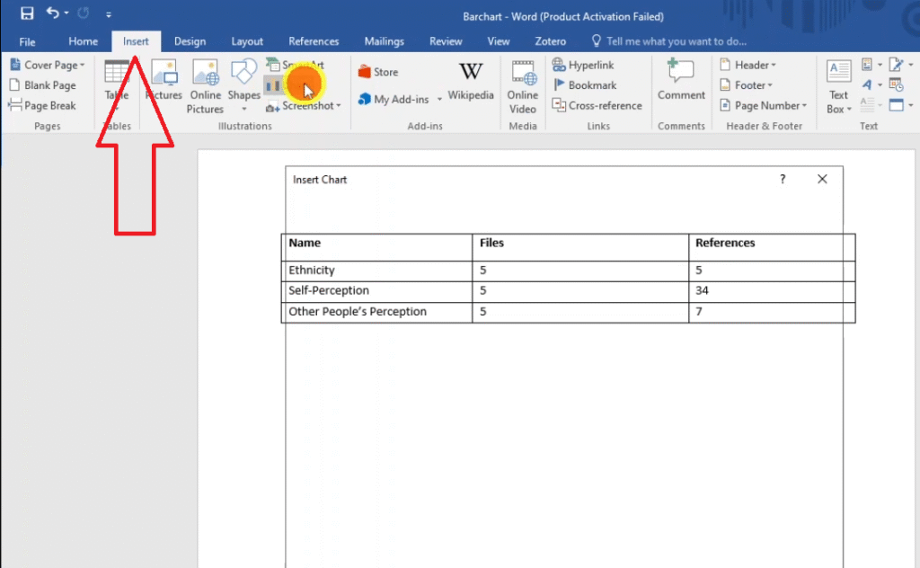920x568 pixels.
Task: Click the Hyperlink button
Action: [x=584, y=65]
